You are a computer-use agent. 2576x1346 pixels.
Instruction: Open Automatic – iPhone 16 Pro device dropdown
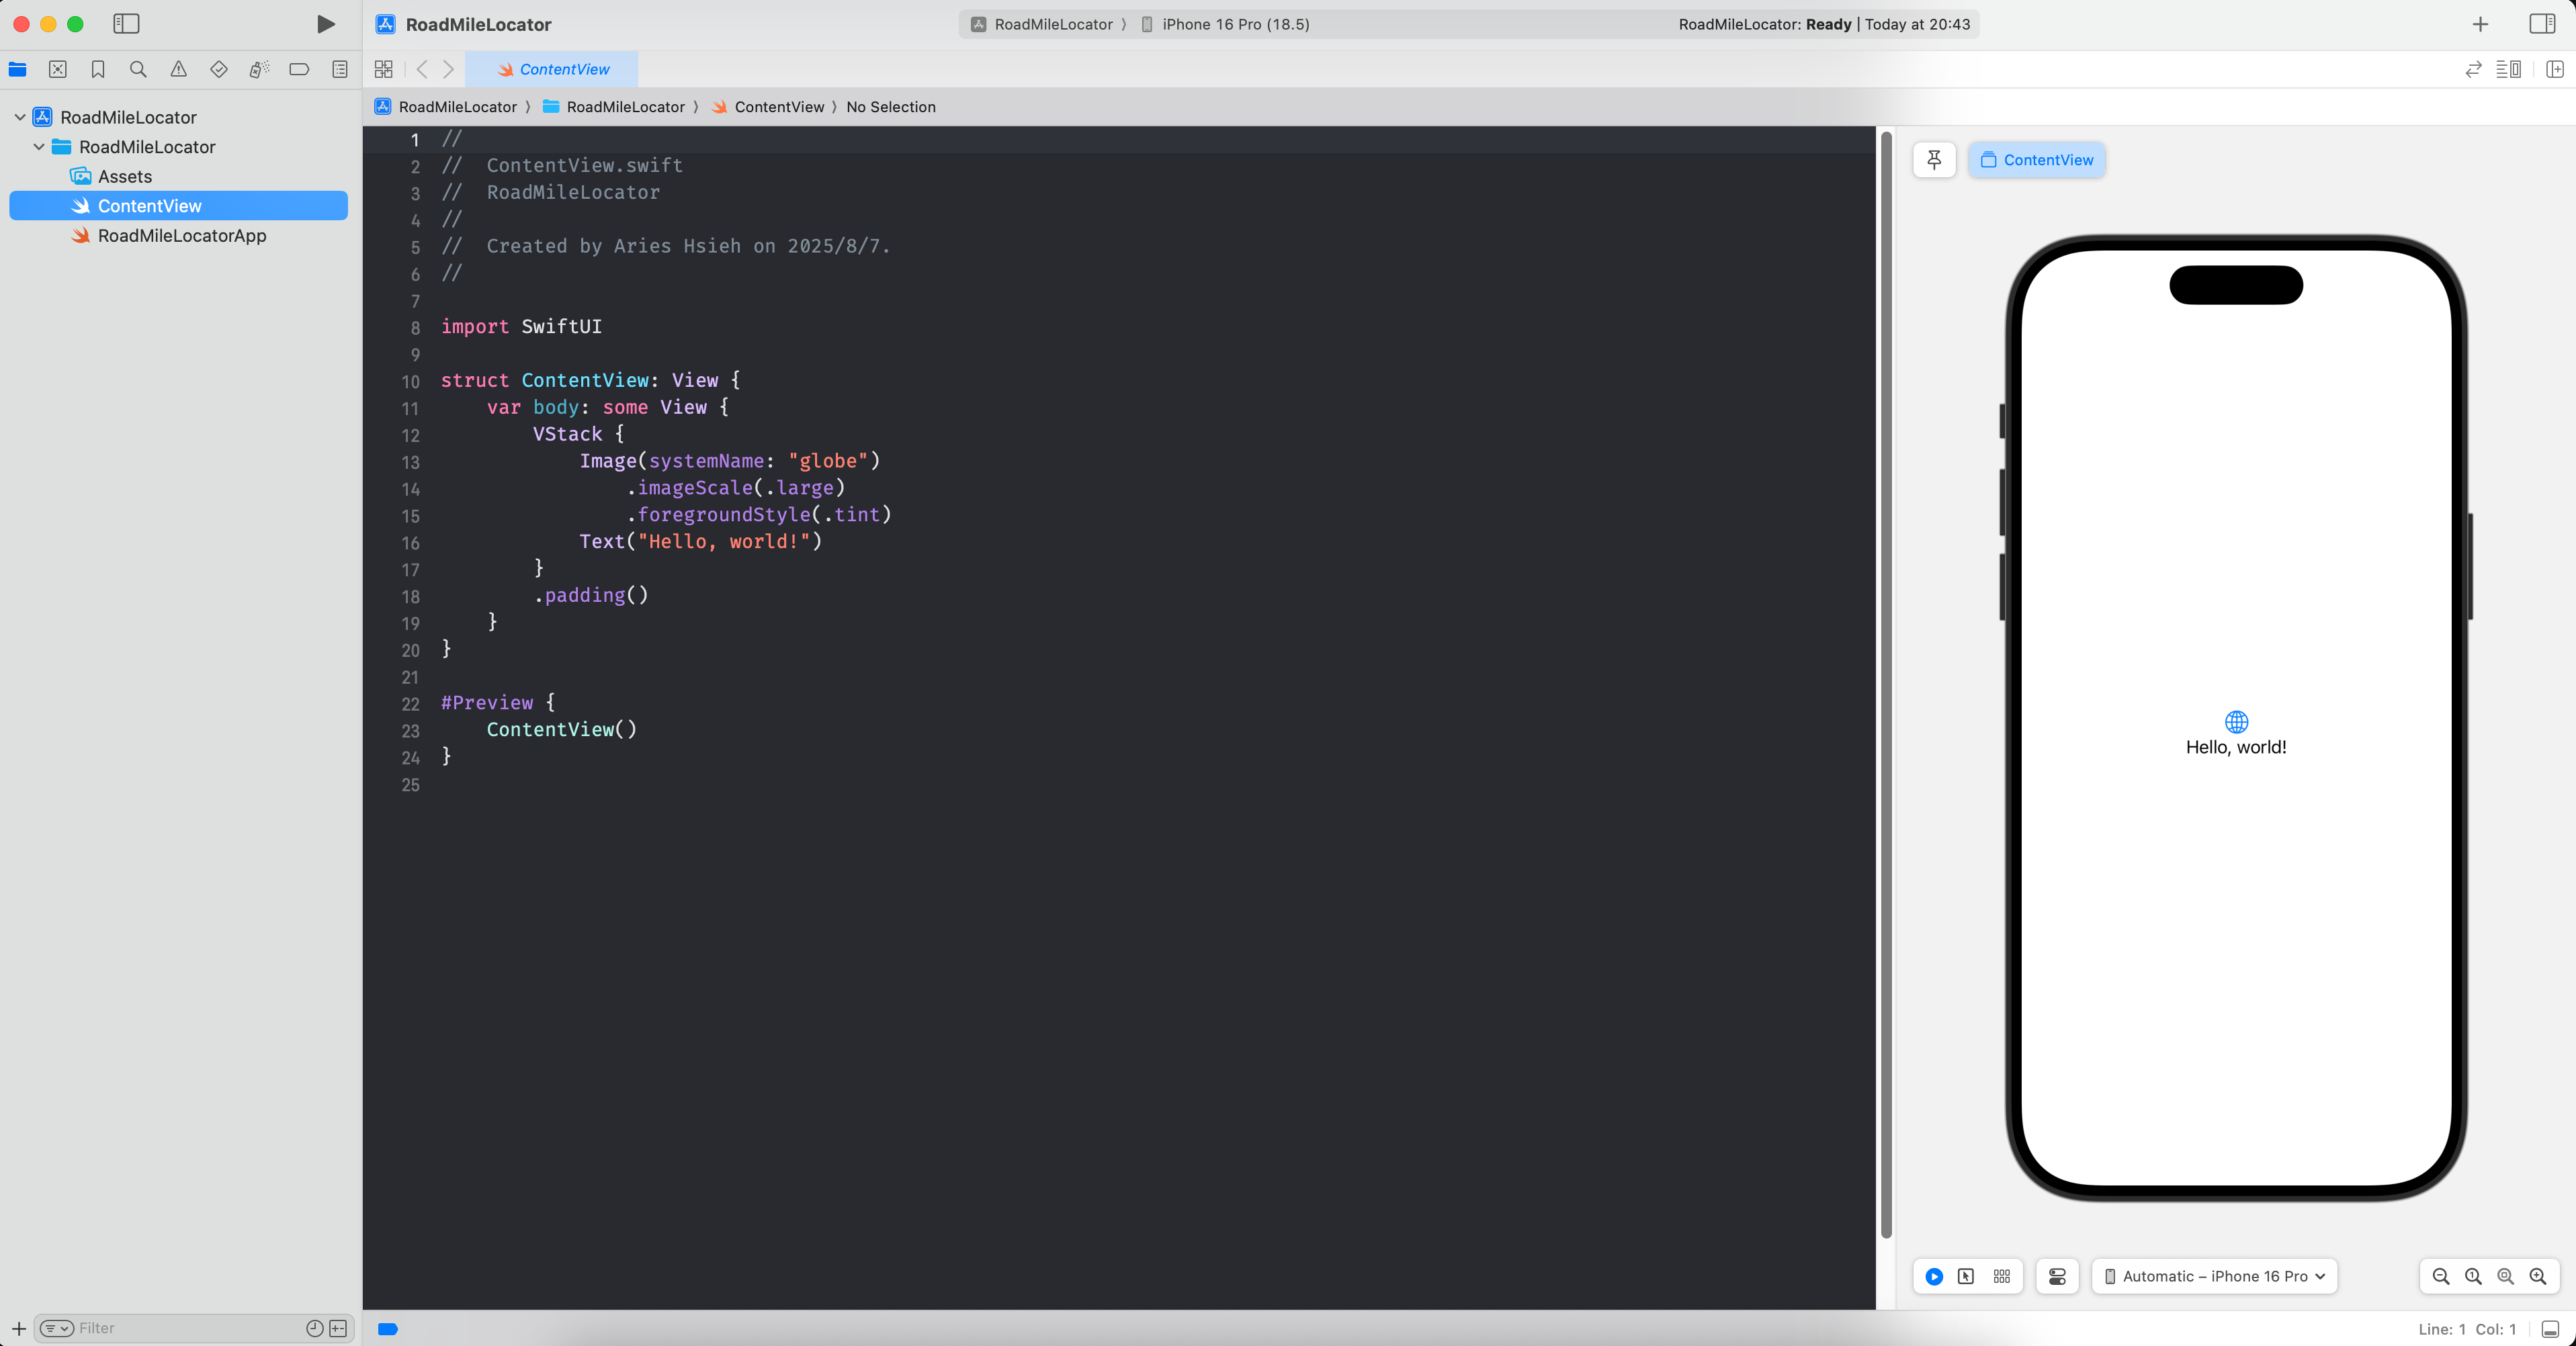pos(2214,1276)
